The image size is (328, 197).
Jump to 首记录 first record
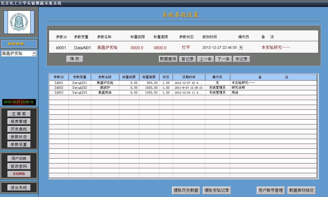coord(188,59)
